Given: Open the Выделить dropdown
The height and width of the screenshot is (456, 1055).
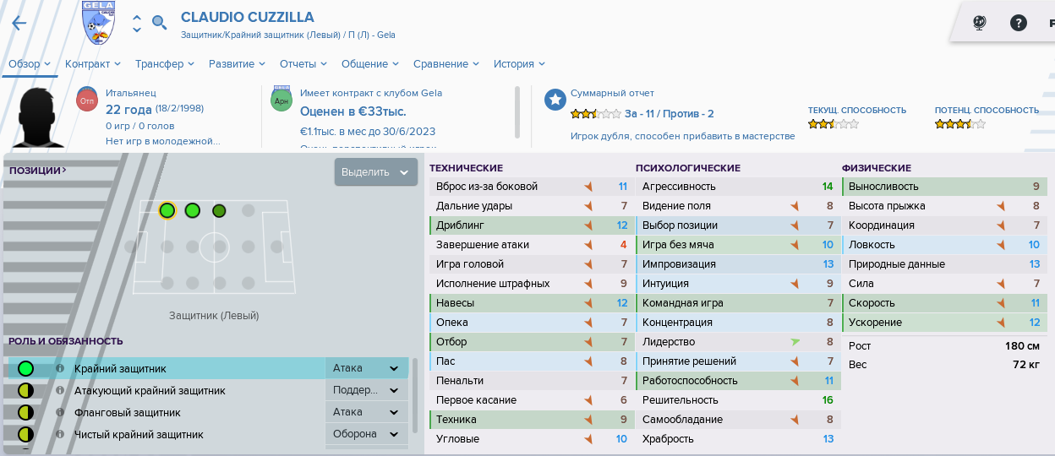Looking at the screenshot, I should pyautogui.click(x=375, y=172).
